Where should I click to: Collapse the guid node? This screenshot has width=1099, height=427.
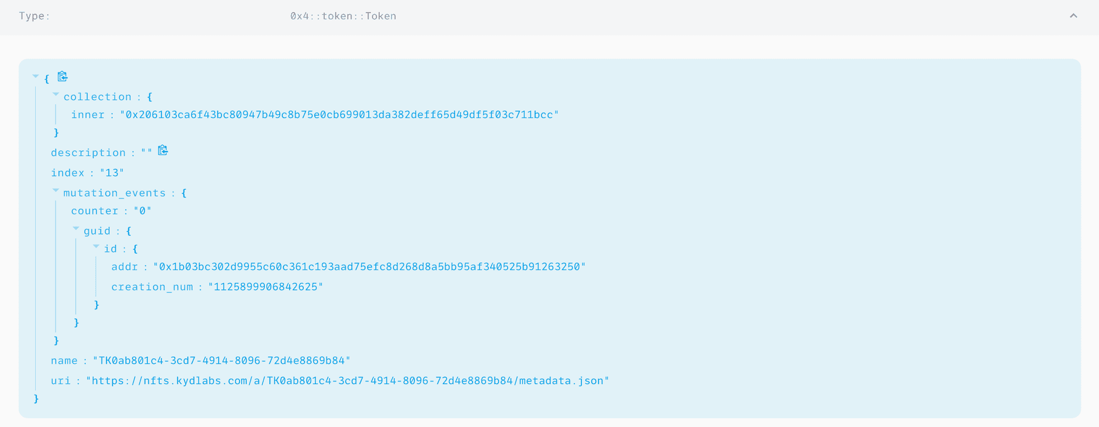pyautogui.click(x=76, y=228)
